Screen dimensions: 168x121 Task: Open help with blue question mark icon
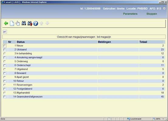[36, 23]
